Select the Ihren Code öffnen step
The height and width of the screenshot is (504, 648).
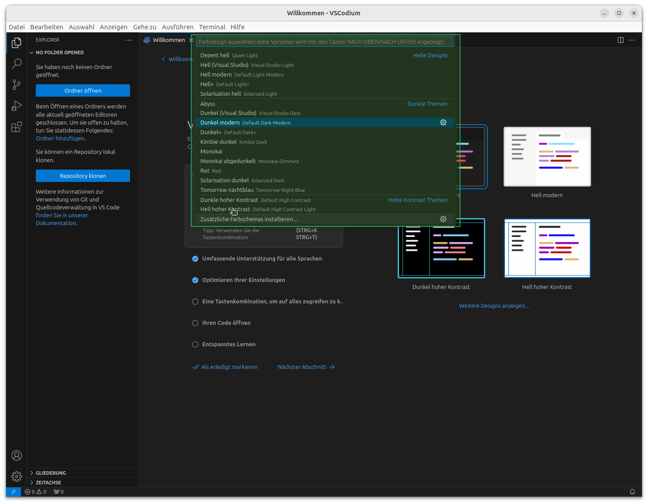click(226, 323)
